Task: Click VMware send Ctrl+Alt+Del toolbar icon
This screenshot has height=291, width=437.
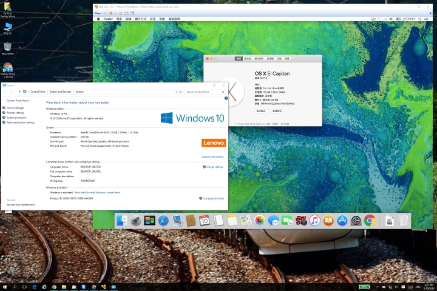Action: coord(120,13)
